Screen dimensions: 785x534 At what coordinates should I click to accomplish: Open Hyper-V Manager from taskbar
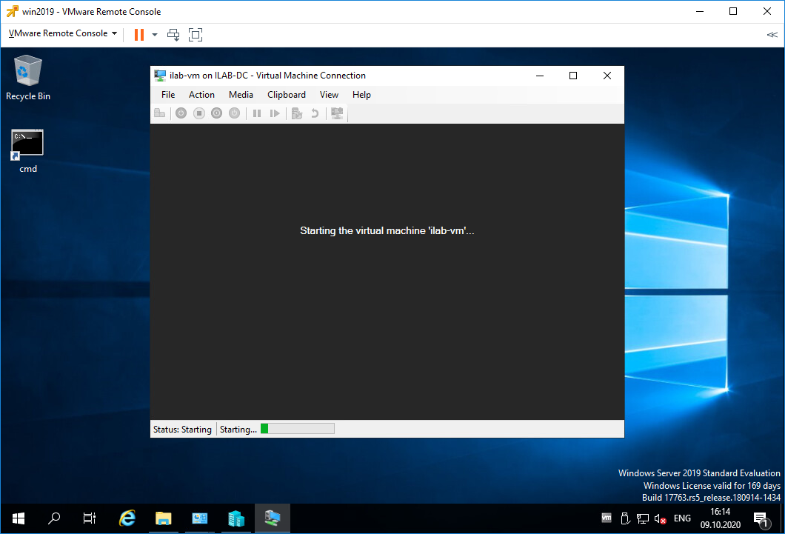pos(235,518)
